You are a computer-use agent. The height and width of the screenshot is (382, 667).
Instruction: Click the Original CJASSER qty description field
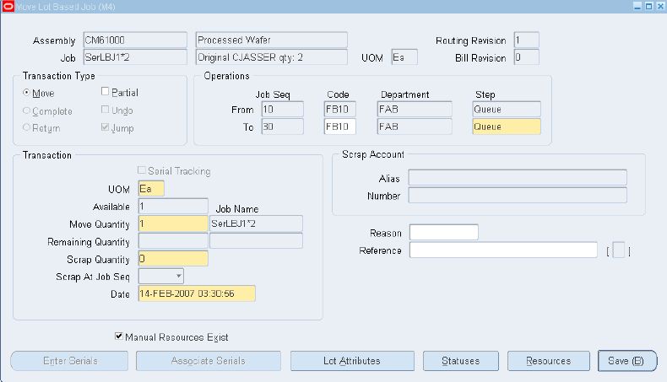pos(271,57)
